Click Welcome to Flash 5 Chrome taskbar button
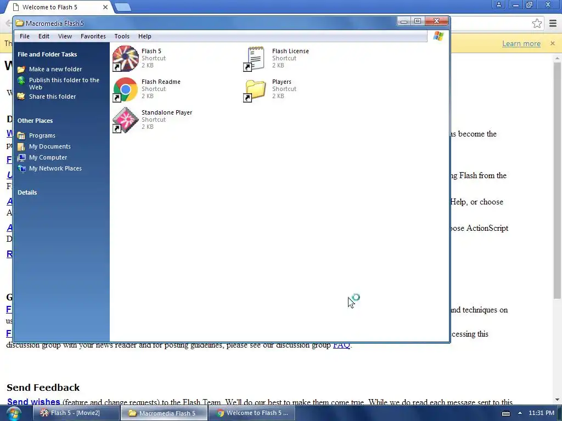The width and height of the screenshot is (562, 421). click(x=252, y=413)
